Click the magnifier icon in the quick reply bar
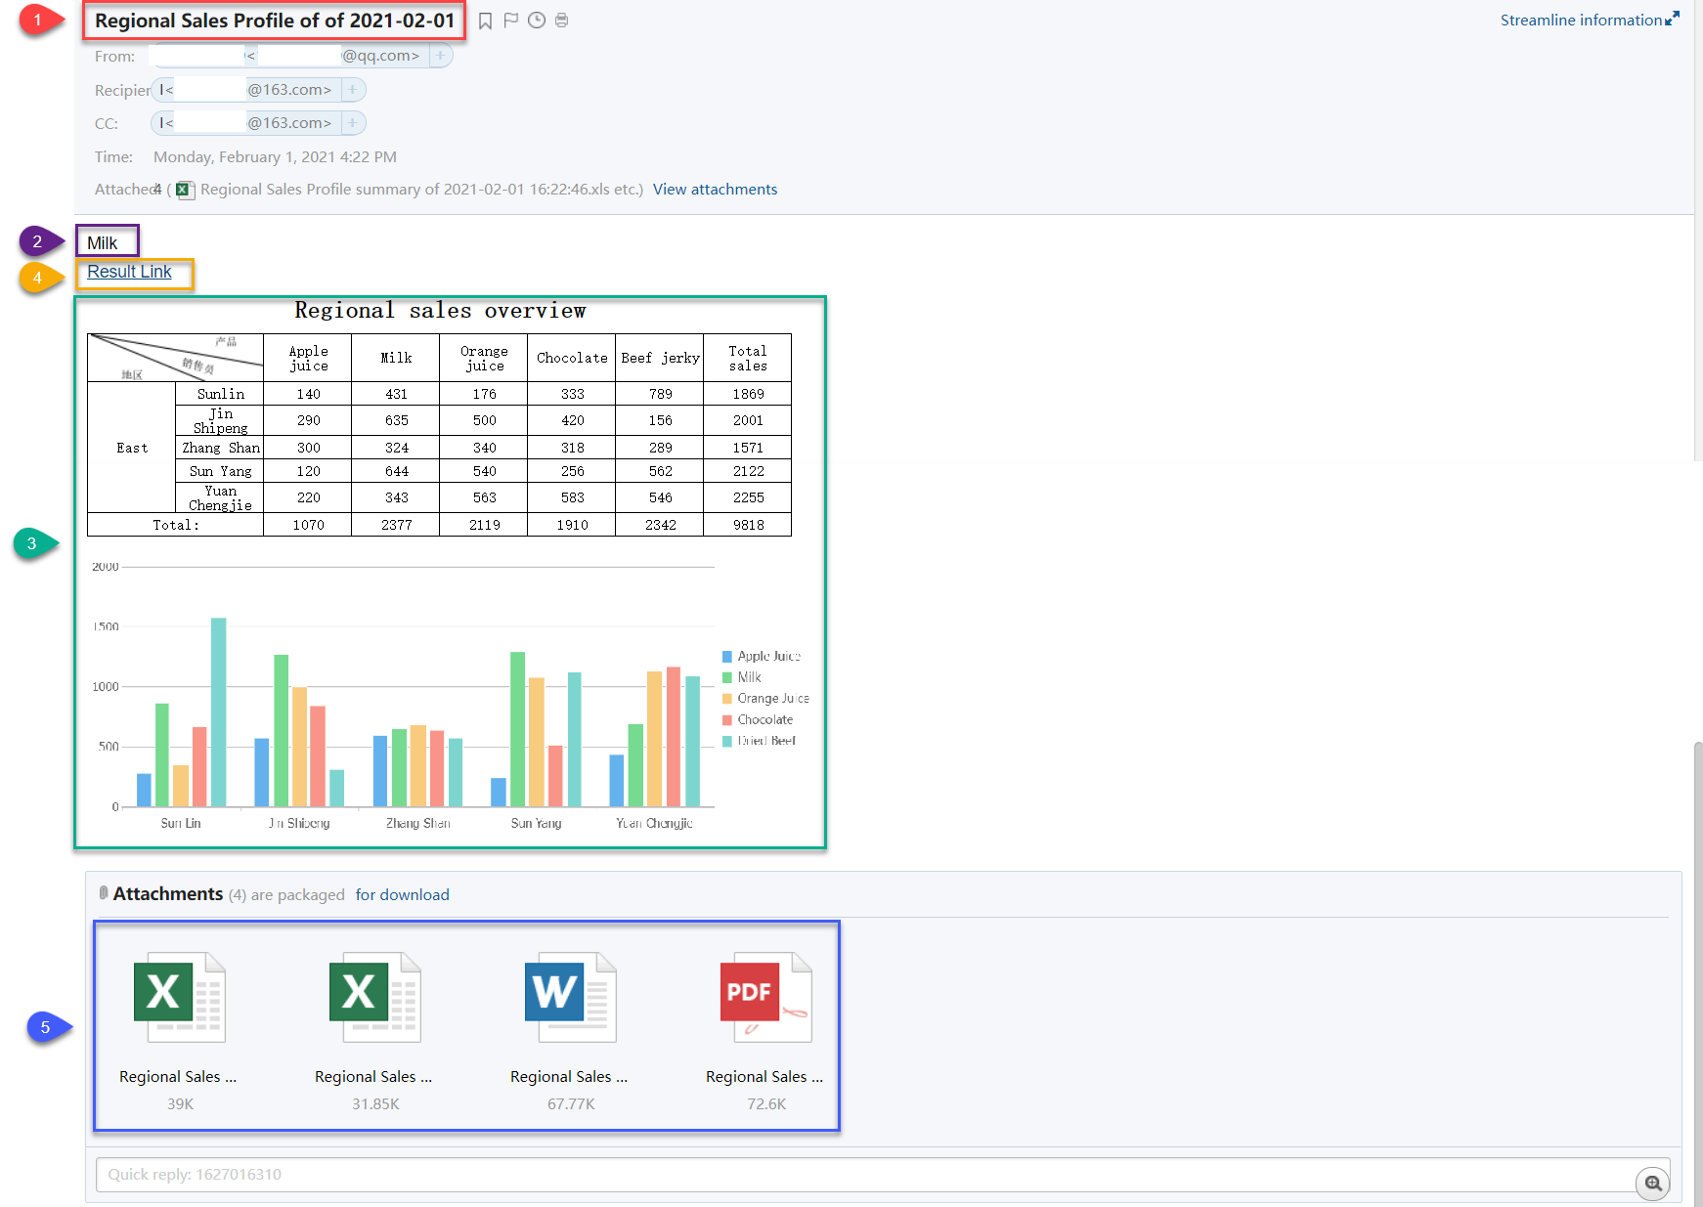Viewport: 1703px width, 1207px height. tap(1652, 1184)
